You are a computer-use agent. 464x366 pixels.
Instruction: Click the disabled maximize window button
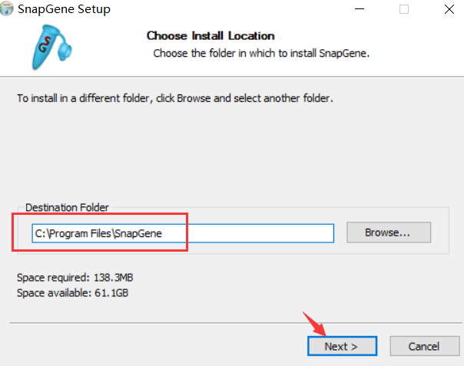click(x=404, y=10)
